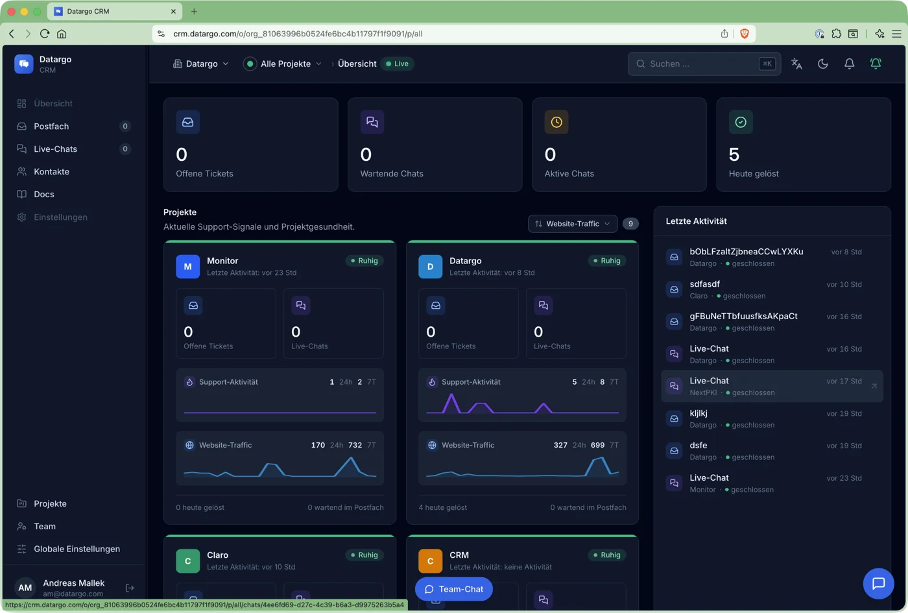
Task: Click Datargo card Ruhig status badge
Action: click(x=607, y=261)
